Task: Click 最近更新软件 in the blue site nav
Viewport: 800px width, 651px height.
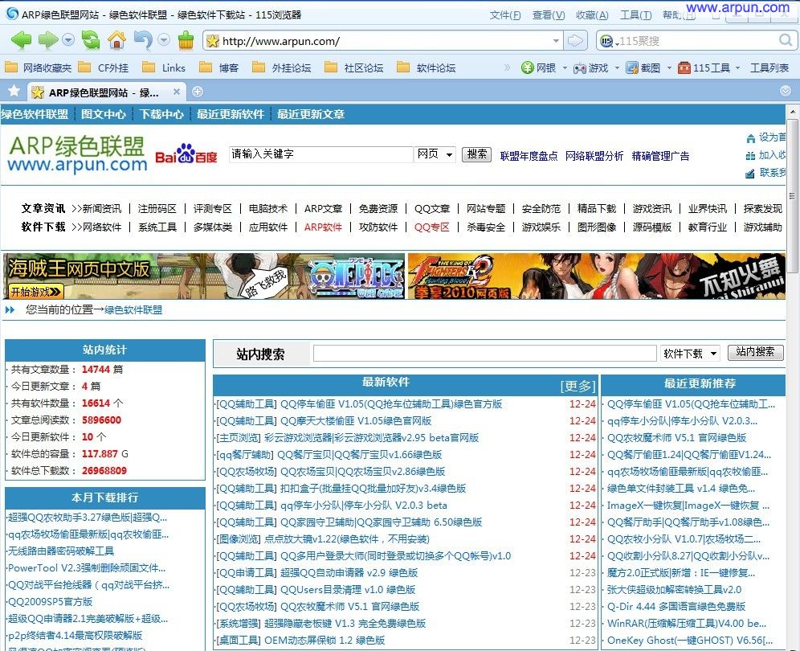Action: [231, 114]
